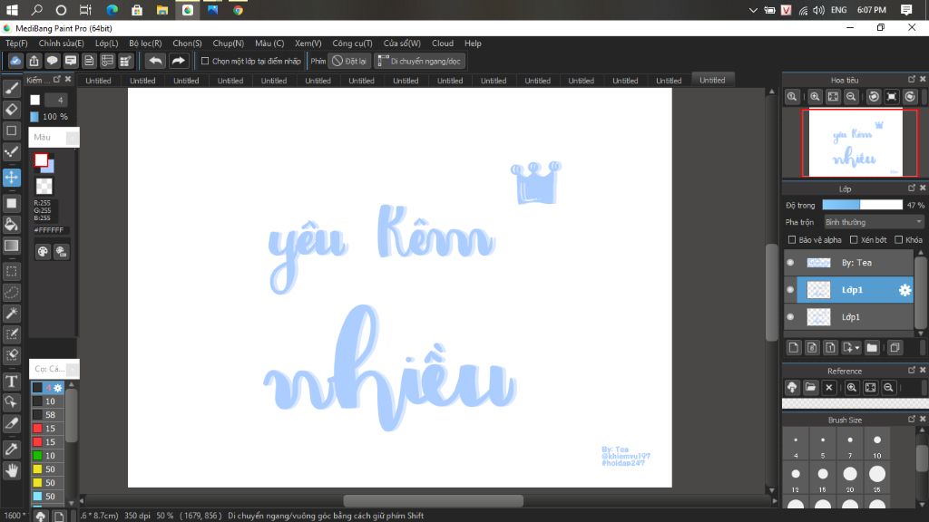Open the Cloud menu

443,43
